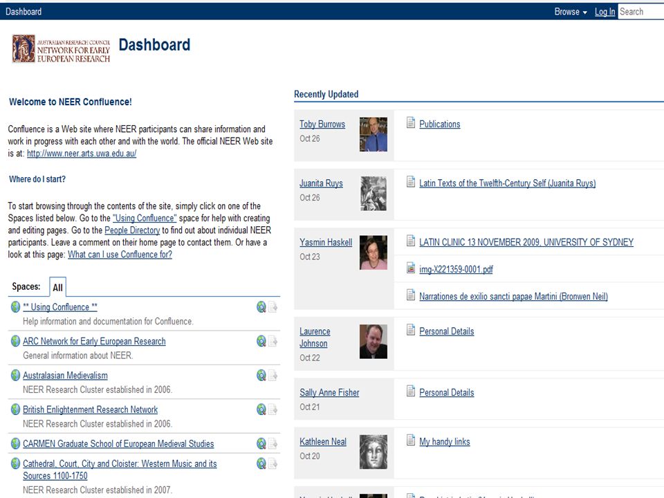The image size is (664, 498).
Task: Open the Browse dropdown menu
Action: (571, 12)
